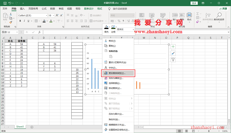
Task: Click the Font Color A icon
Action: pos(51,21)
